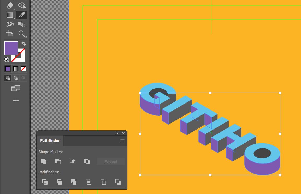Open the Pathfinder panel menu
Screen dimensions: 301x194
click(122, 141)
